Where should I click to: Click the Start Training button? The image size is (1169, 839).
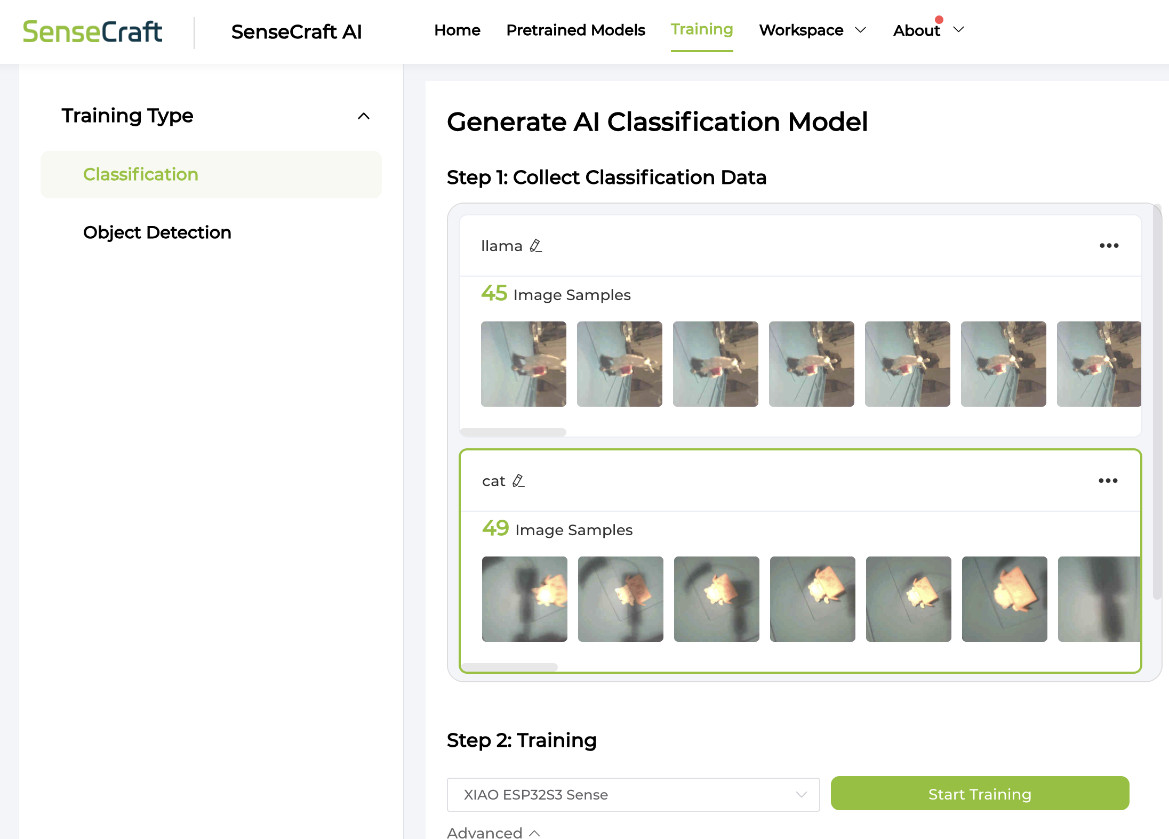pyautogui.click(x=980, y=794)
